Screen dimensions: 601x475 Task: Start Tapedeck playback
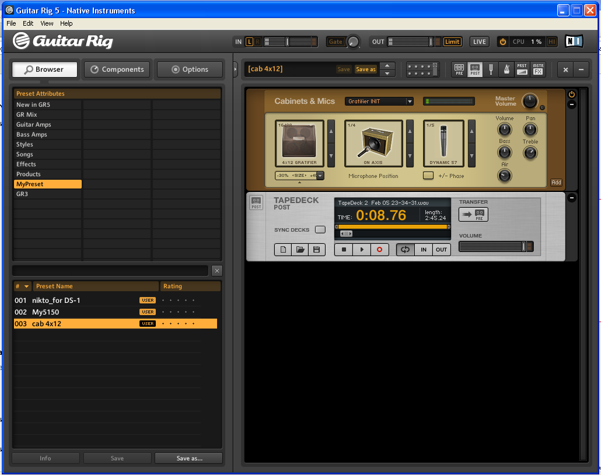(x=362, y=250)
